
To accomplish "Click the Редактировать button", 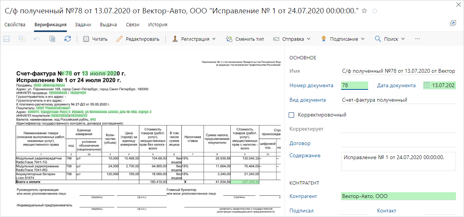I will pyautogui.click(x=138, y=39).
